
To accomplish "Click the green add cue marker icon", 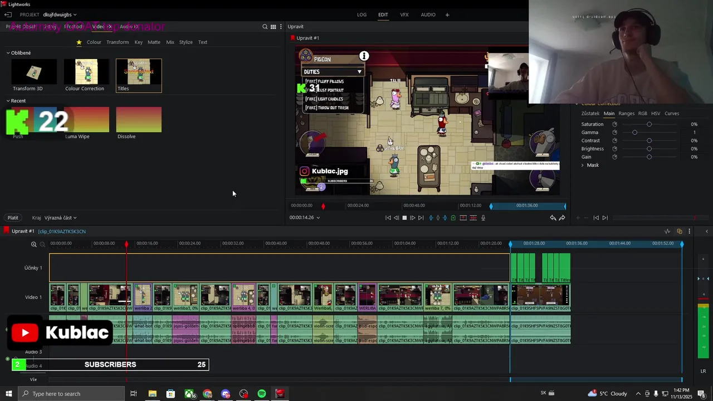I will [453, 218].
